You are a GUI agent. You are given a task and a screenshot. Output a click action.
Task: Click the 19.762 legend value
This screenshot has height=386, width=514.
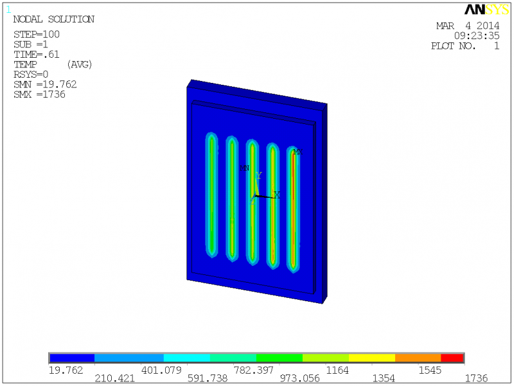[x=66, y=371]
